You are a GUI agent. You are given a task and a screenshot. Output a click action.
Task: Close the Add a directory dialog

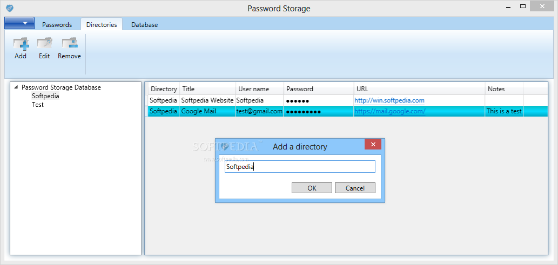(x=373, y=145)
